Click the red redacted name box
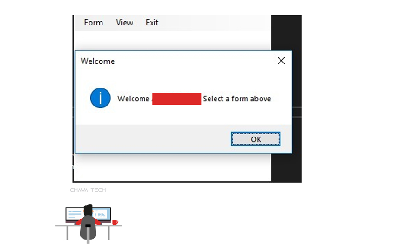 [x=177, y=99]
